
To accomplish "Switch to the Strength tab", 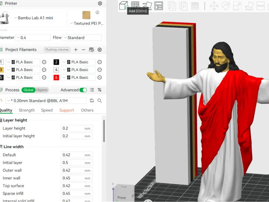I will [27, 110].
